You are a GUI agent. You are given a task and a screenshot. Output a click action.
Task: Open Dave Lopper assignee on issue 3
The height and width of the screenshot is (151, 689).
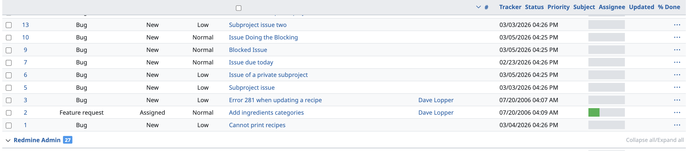click(x=436, y=100)
